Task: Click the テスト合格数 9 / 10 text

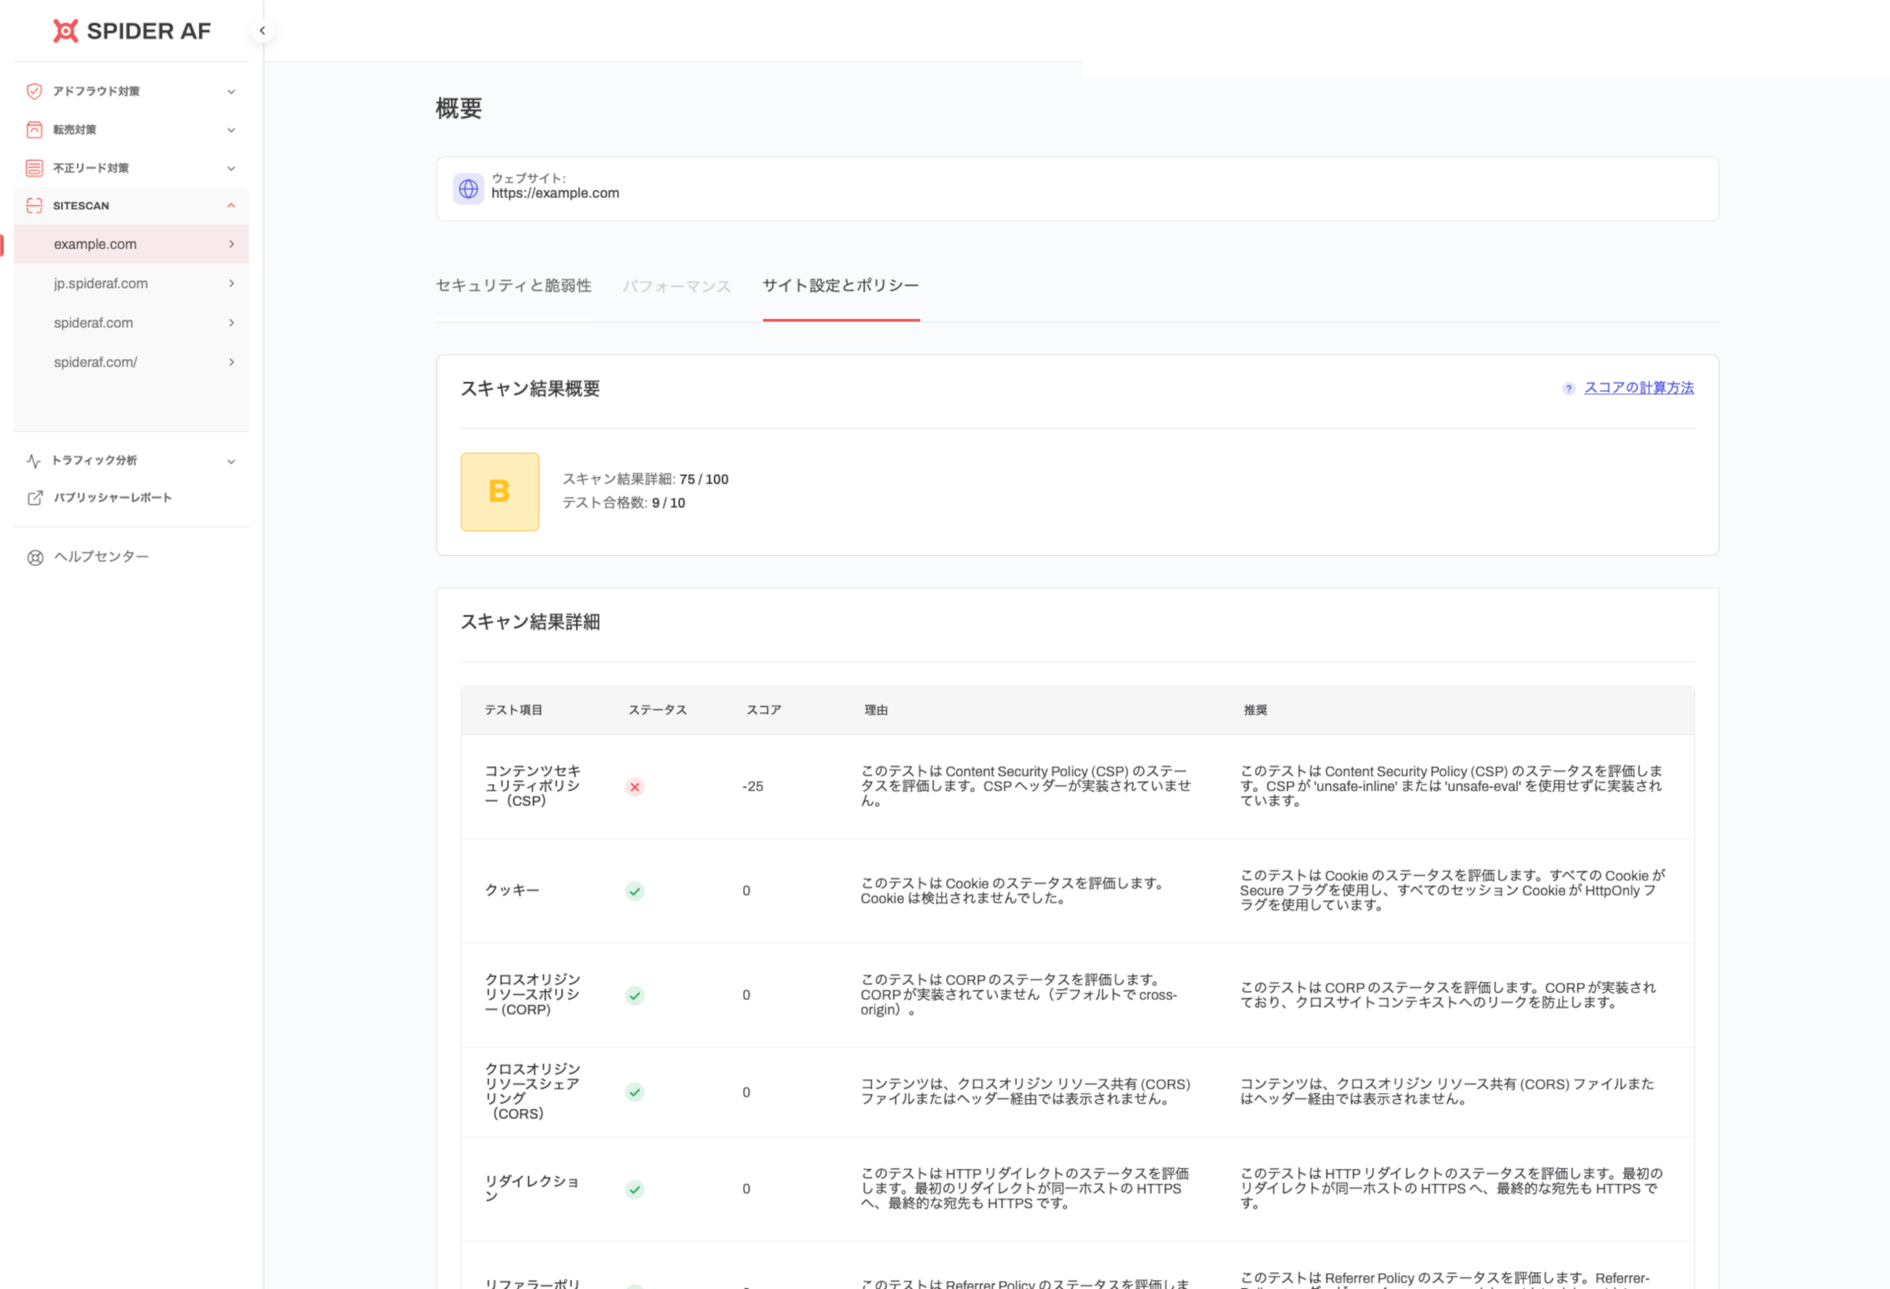Action: [624, 503]
